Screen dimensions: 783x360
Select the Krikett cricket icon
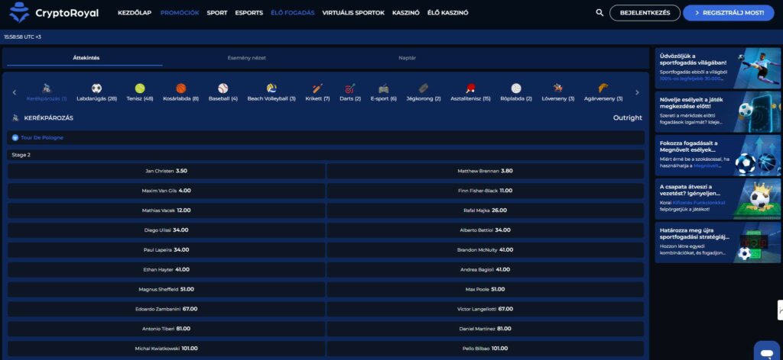pos(317,88)
